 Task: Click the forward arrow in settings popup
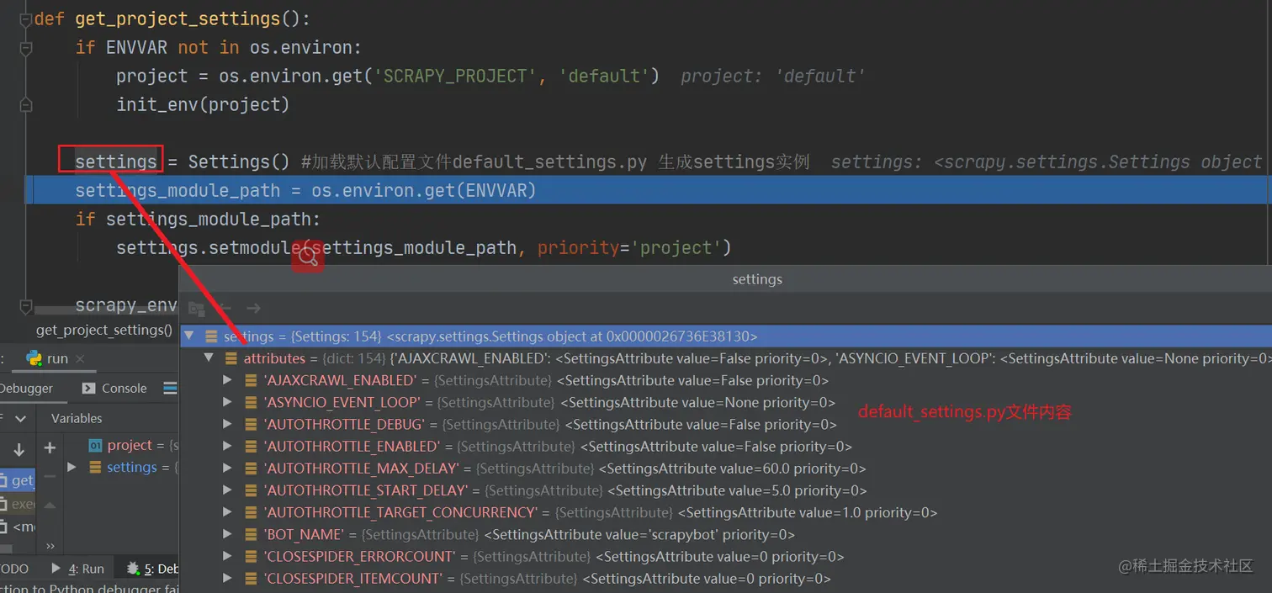pyautogui.click(x=253, y=309)
